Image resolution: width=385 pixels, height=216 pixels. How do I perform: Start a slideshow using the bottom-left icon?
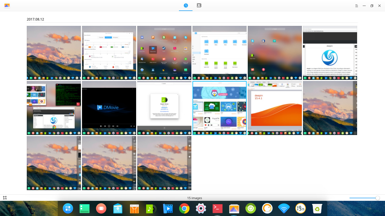tap(5, 198)
